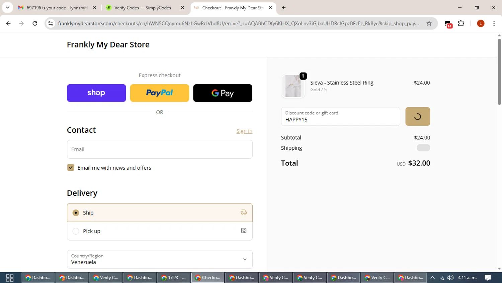Pay with Google Pay express button
Image resolution: width=502 pixels, height=283 pixels.
click(223, 93)
